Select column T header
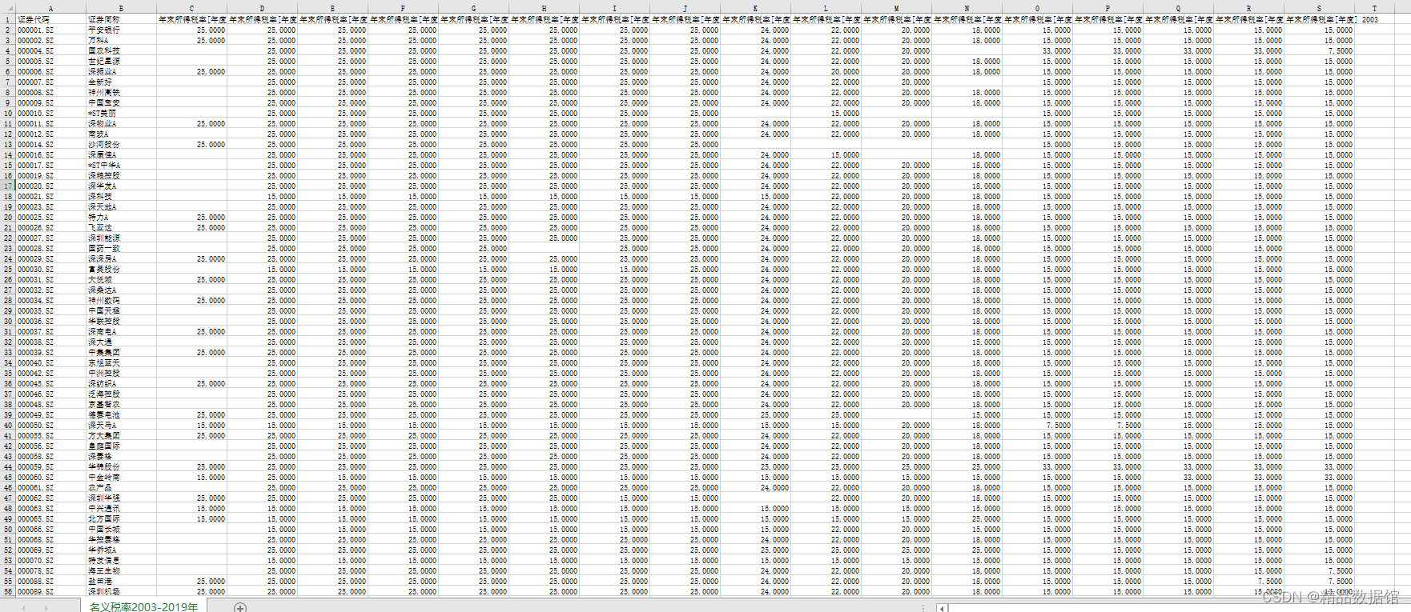The height and width of the screenshot is (612, 1411). point(1375,8)
